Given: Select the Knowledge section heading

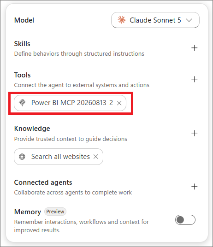Looking at the screenshot, I should pos(32,129).
